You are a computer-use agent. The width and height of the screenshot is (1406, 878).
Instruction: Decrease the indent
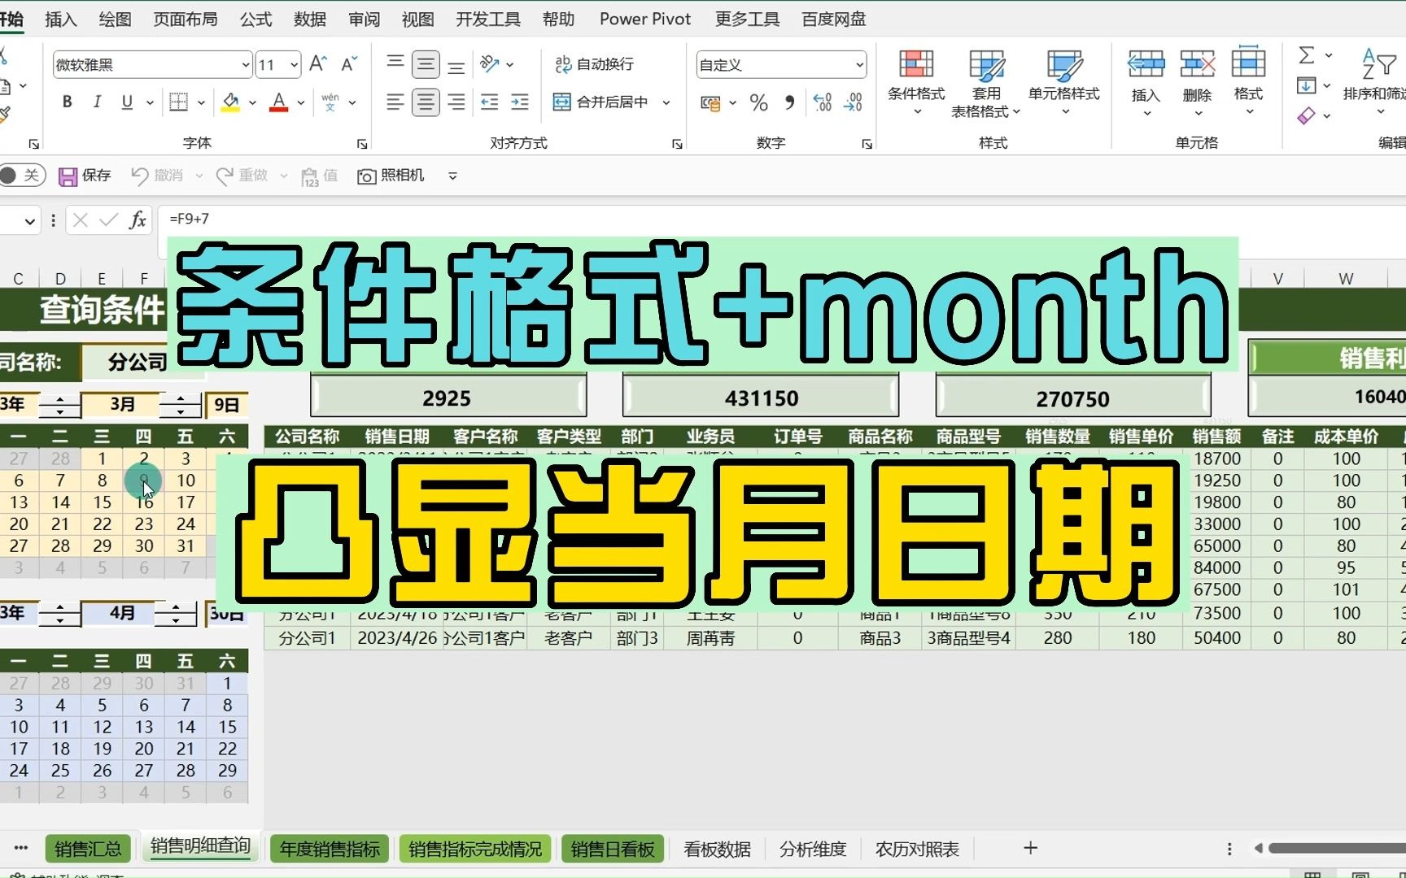point(489,102)
